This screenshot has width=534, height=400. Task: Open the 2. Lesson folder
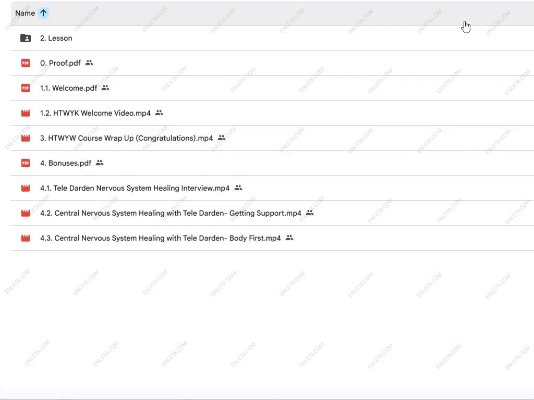point(56,38)
